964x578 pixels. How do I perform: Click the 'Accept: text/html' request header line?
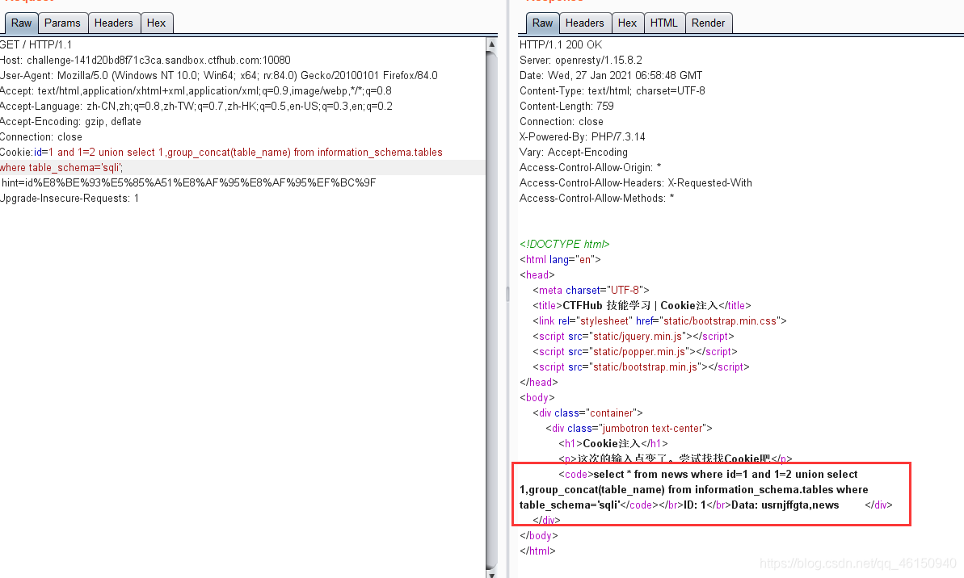pyautogui.click(x=196, y=91)
